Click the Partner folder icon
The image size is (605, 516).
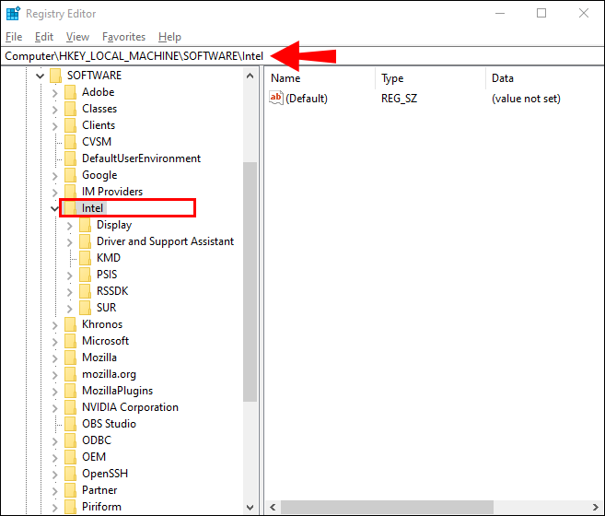(70, 490)
